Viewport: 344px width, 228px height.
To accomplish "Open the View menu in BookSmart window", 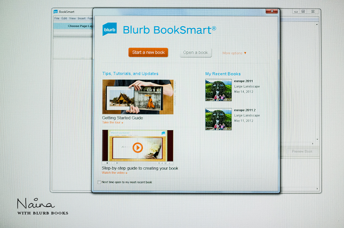I will coord(72,18).
